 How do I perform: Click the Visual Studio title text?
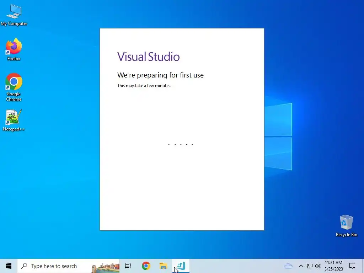point(148,57)
